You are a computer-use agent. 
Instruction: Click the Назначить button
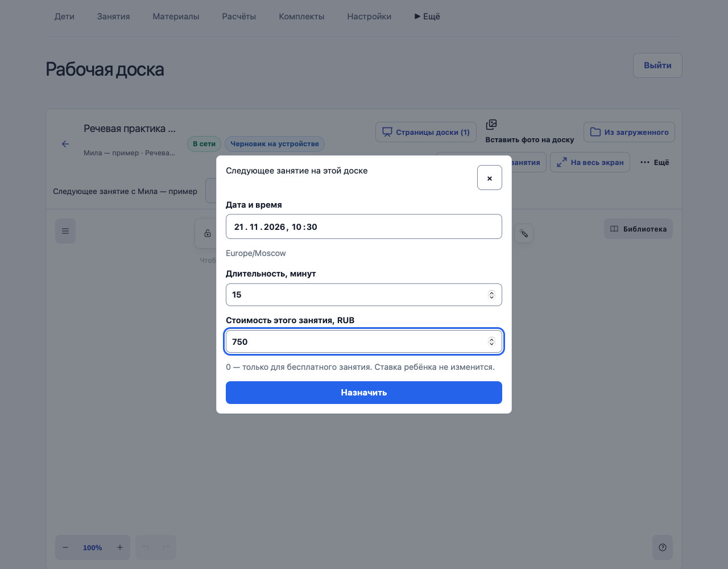pos(363,393)
